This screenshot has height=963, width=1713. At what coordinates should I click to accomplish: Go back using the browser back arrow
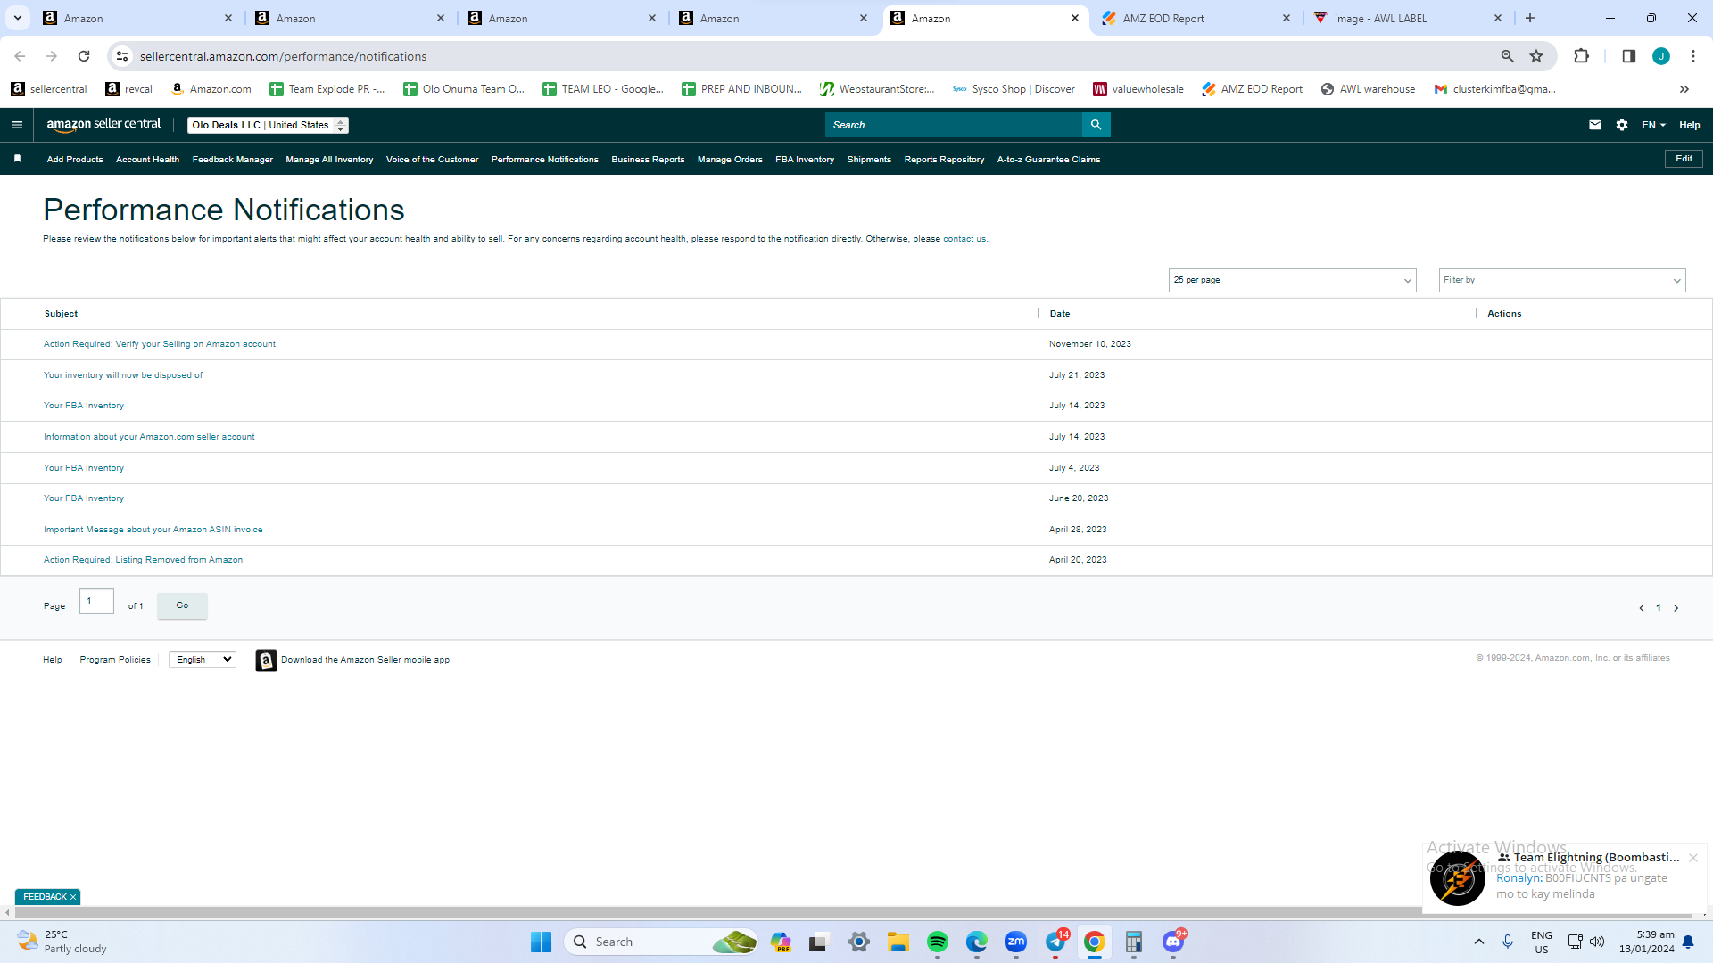20,56
